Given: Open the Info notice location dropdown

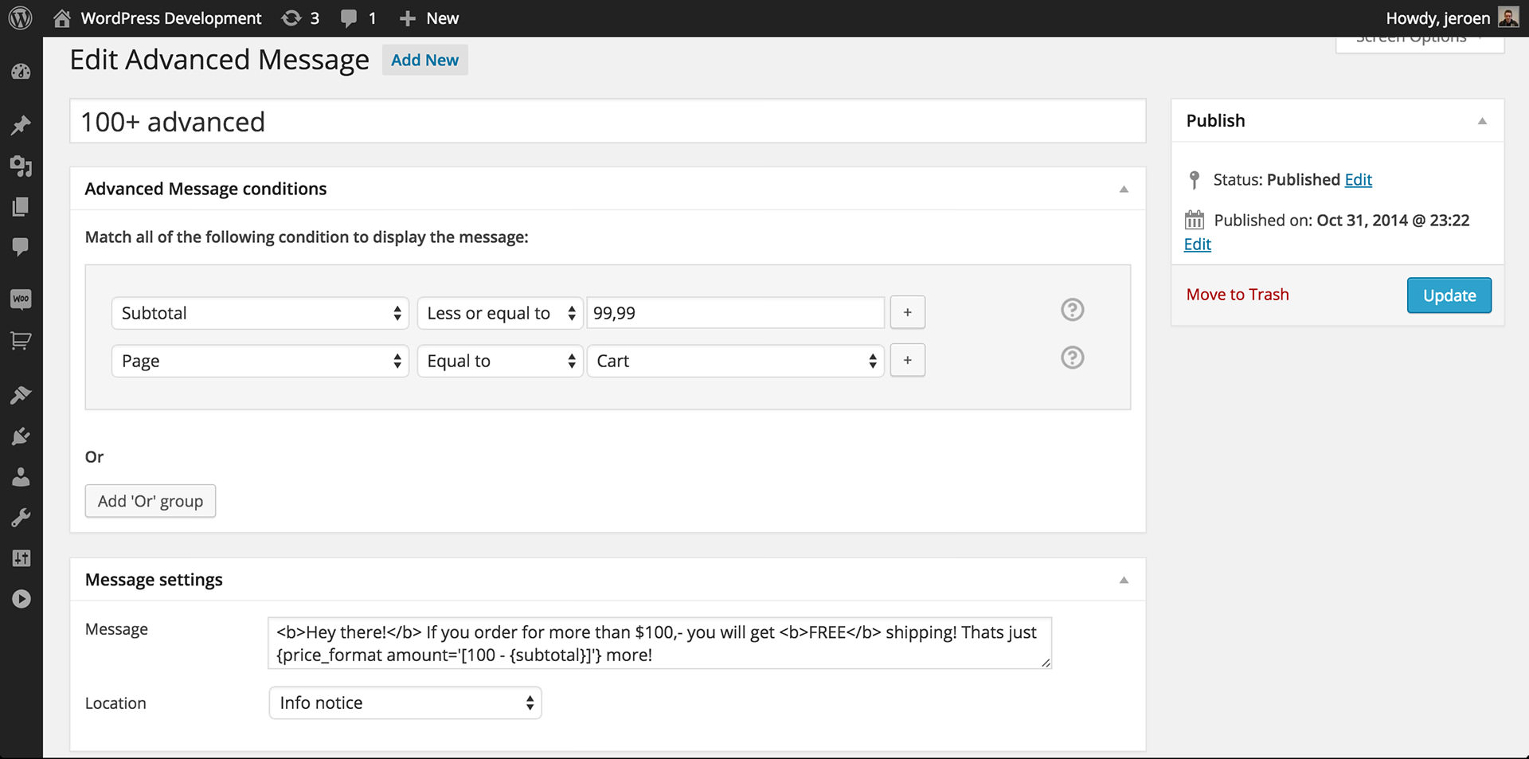Looking at the screenshot, I should click(405, 702).
